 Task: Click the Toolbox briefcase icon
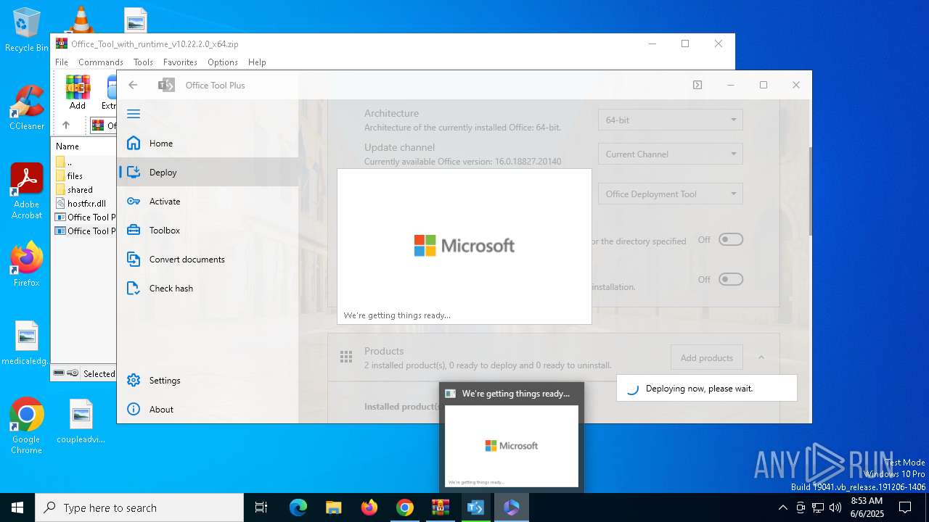click(x=134, y=230)
